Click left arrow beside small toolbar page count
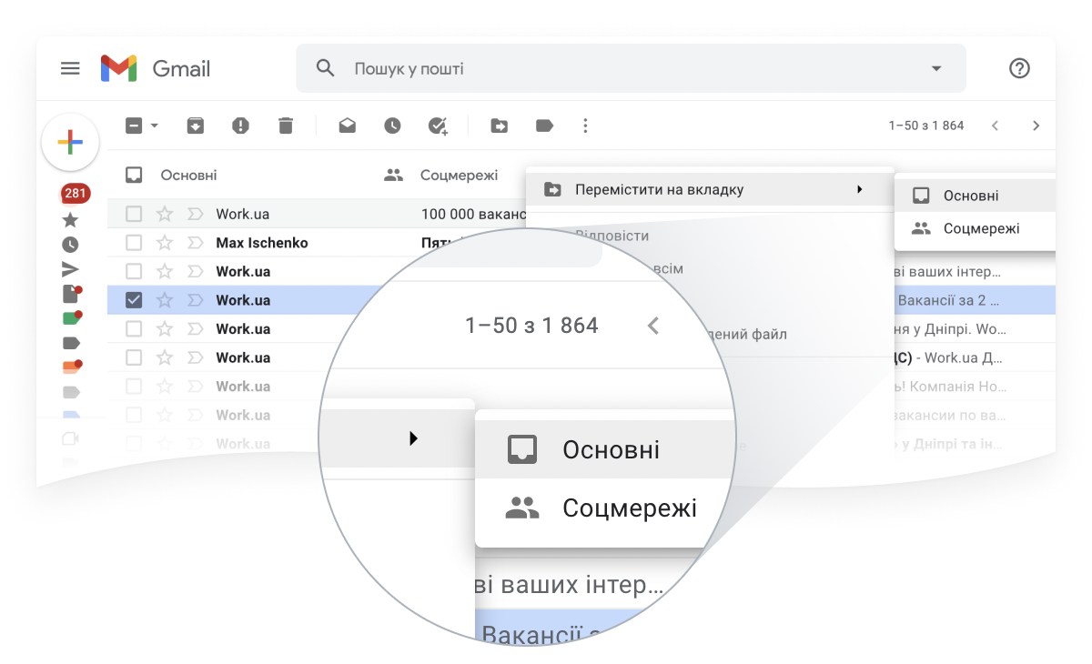Viewport: 1092px width, 664px height. pos(995,126)
